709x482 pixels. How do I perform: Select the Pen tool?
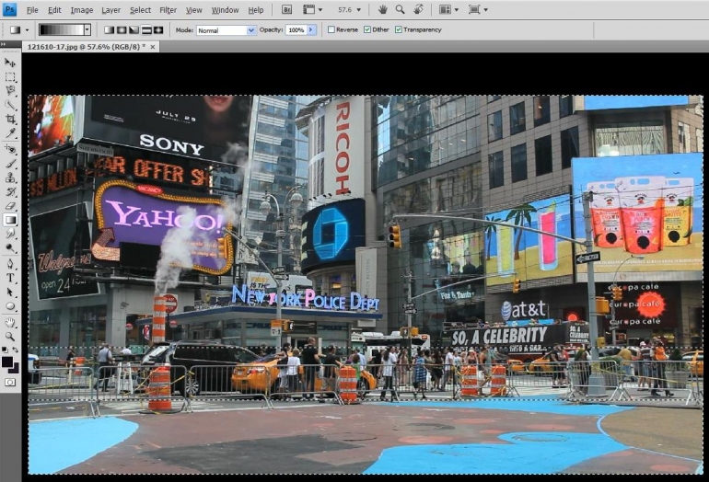click(10, 264)
